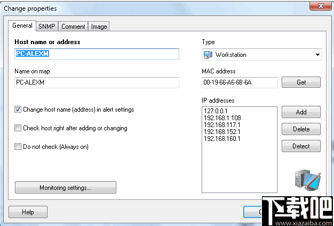Screen dimensions: 334x226
Task: Click the Add IP address button
Action: [x=301, y=112]
